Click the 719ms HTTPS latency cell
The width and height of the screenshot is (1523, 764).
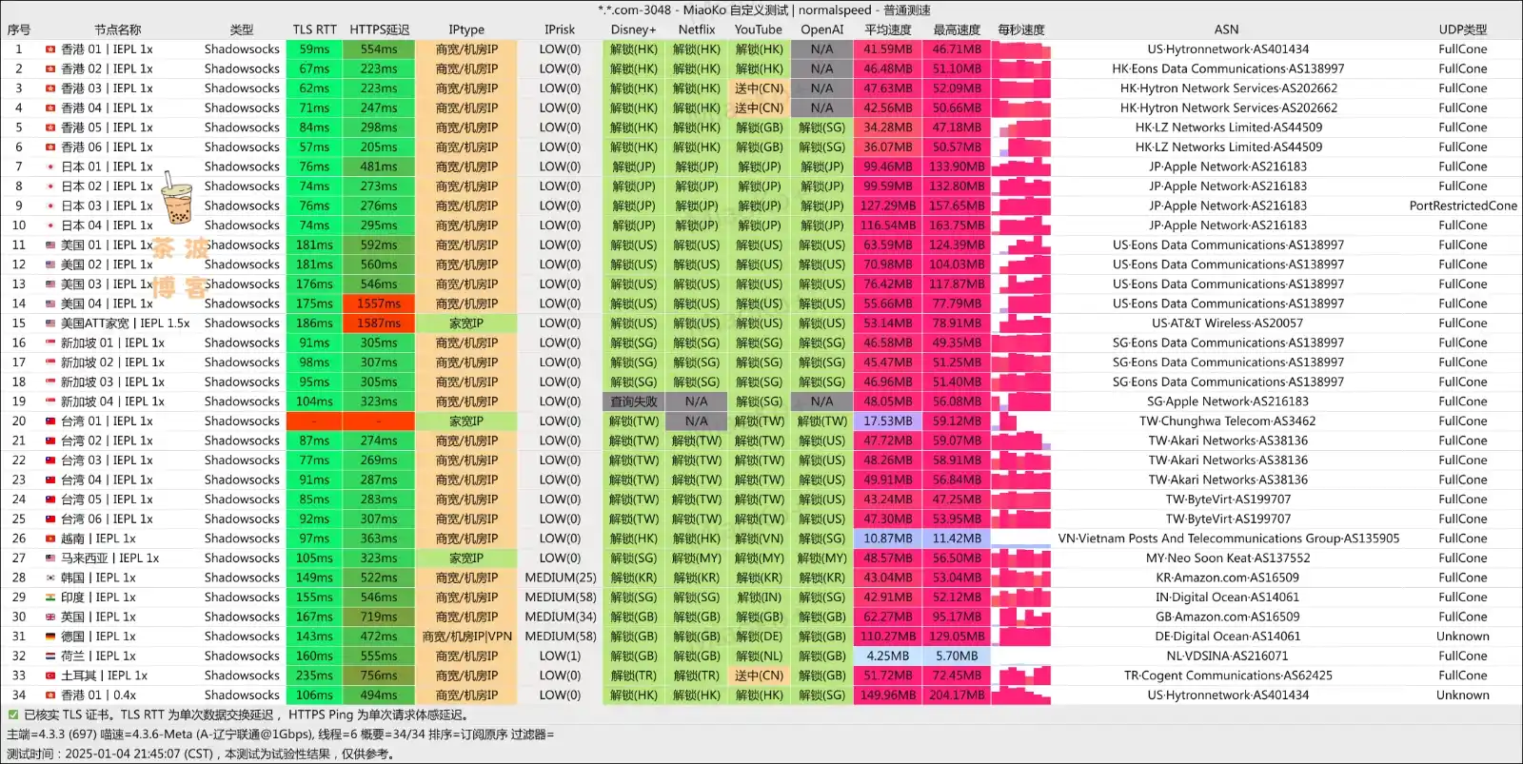pyautogui.click(x=379, y=617)
